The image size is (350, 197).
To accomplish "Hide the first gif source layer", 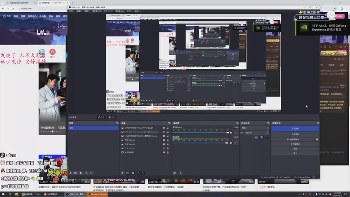I will tap(164, 128).
